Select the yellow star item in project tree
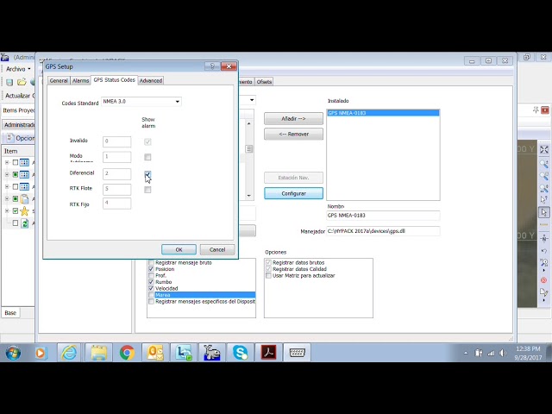The width and height of the screenshot is (552, 414). coord(24,211)
